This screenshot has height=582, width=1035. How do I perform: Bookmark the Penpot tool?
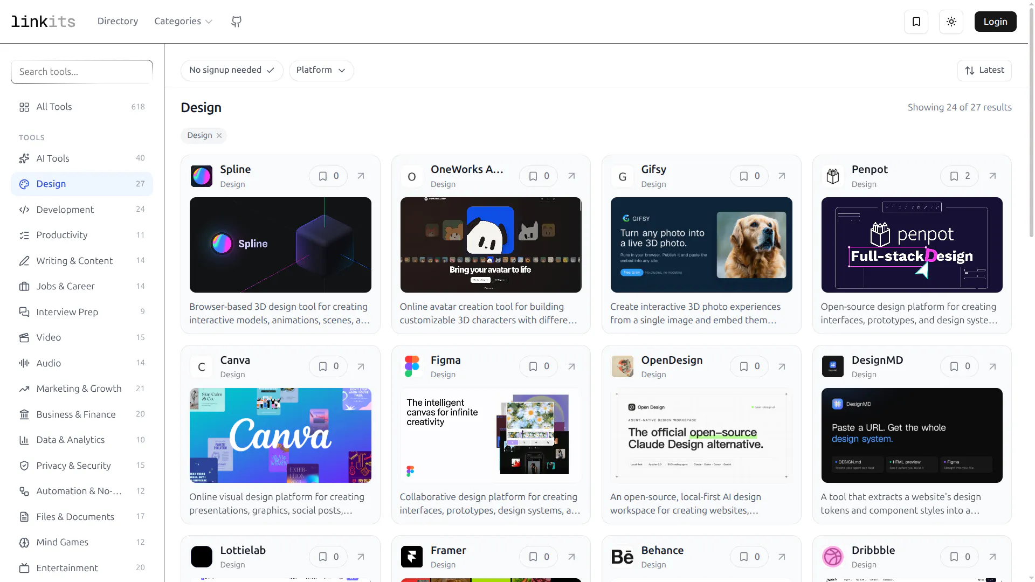[x=960, y=176]
